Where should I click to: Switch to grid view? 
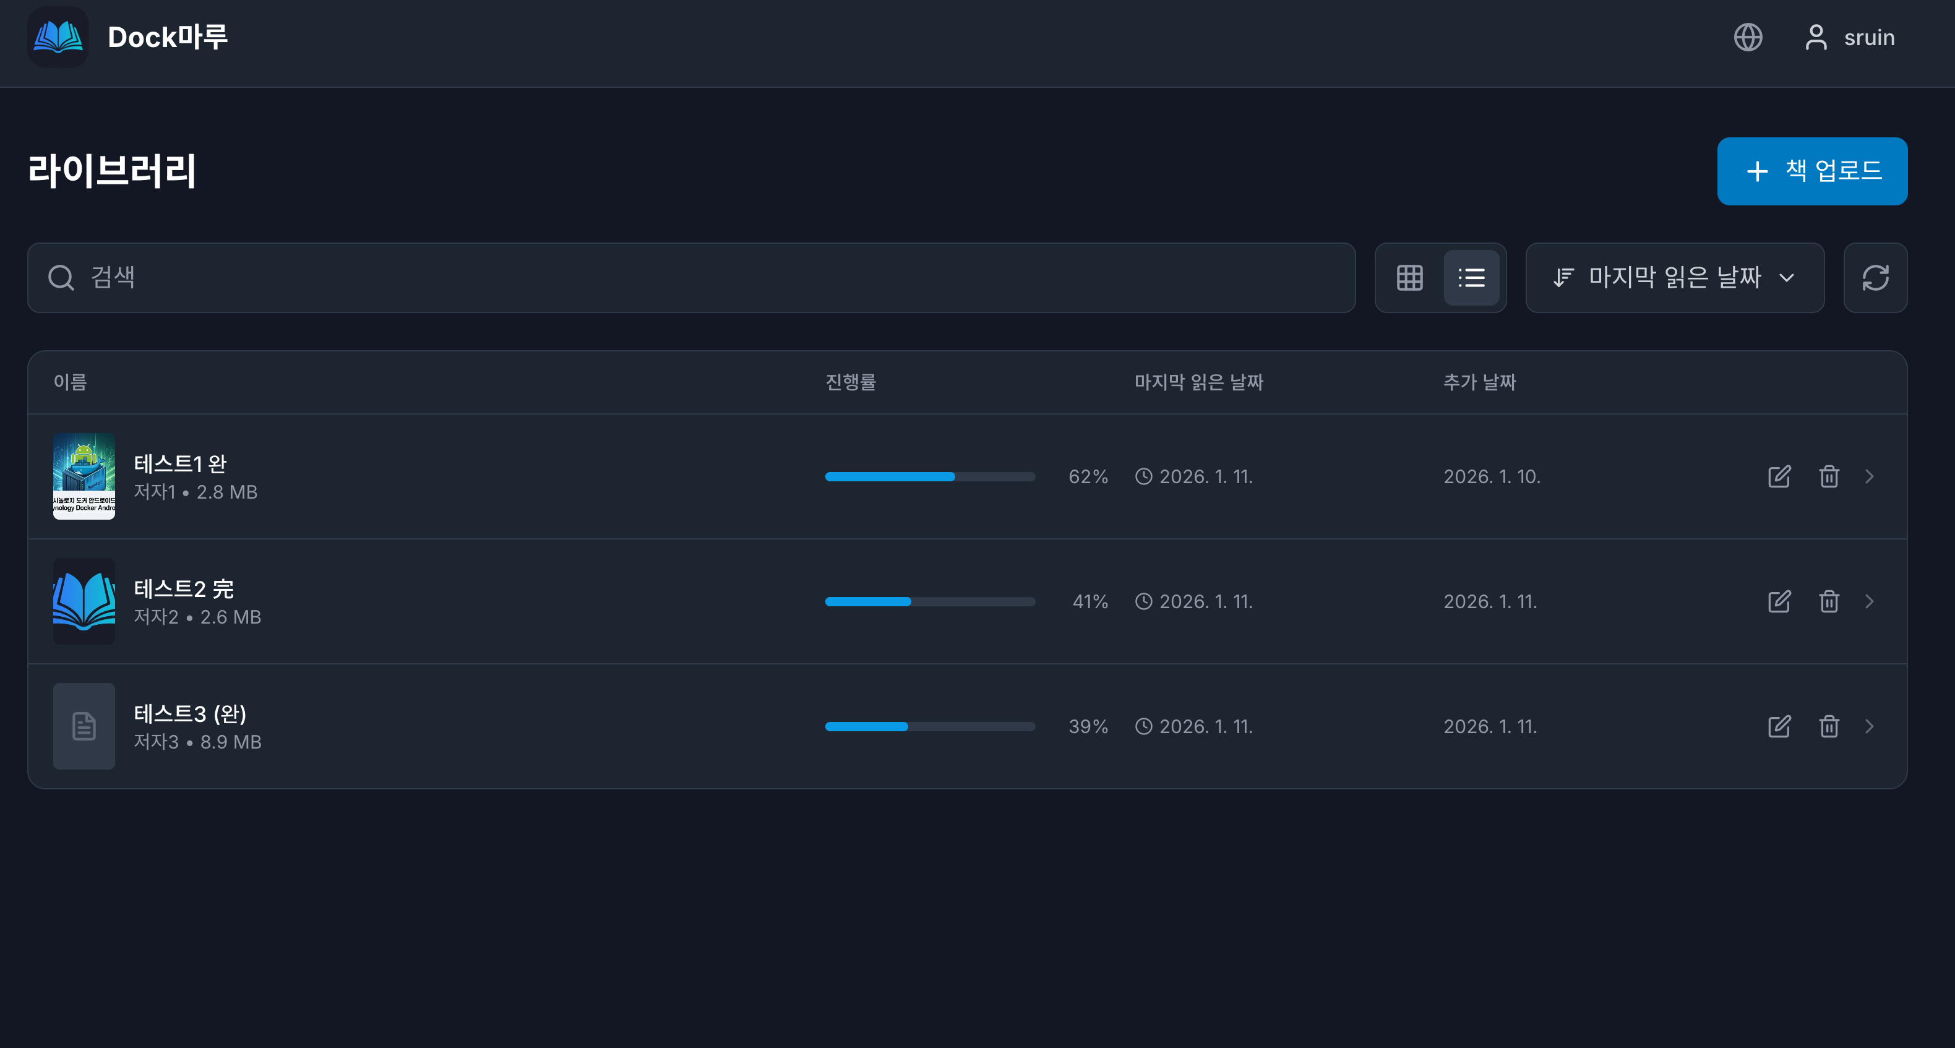coord(1409,278)
